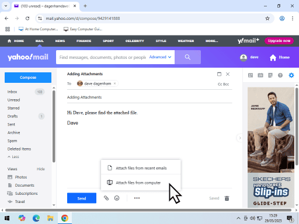Delete draft with the trash icon

(x=227, y=198)
